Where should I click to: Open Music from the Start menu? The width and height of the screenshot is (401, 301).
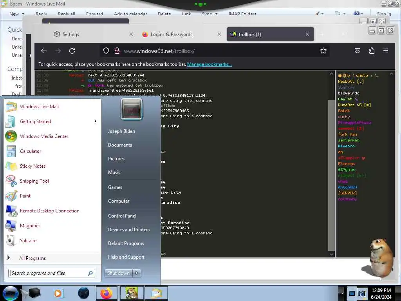(114, 172)
